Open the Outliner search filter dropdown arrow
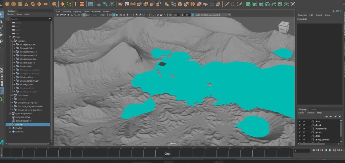The width and height of the screenshot is (345, 163). point(50,19)
